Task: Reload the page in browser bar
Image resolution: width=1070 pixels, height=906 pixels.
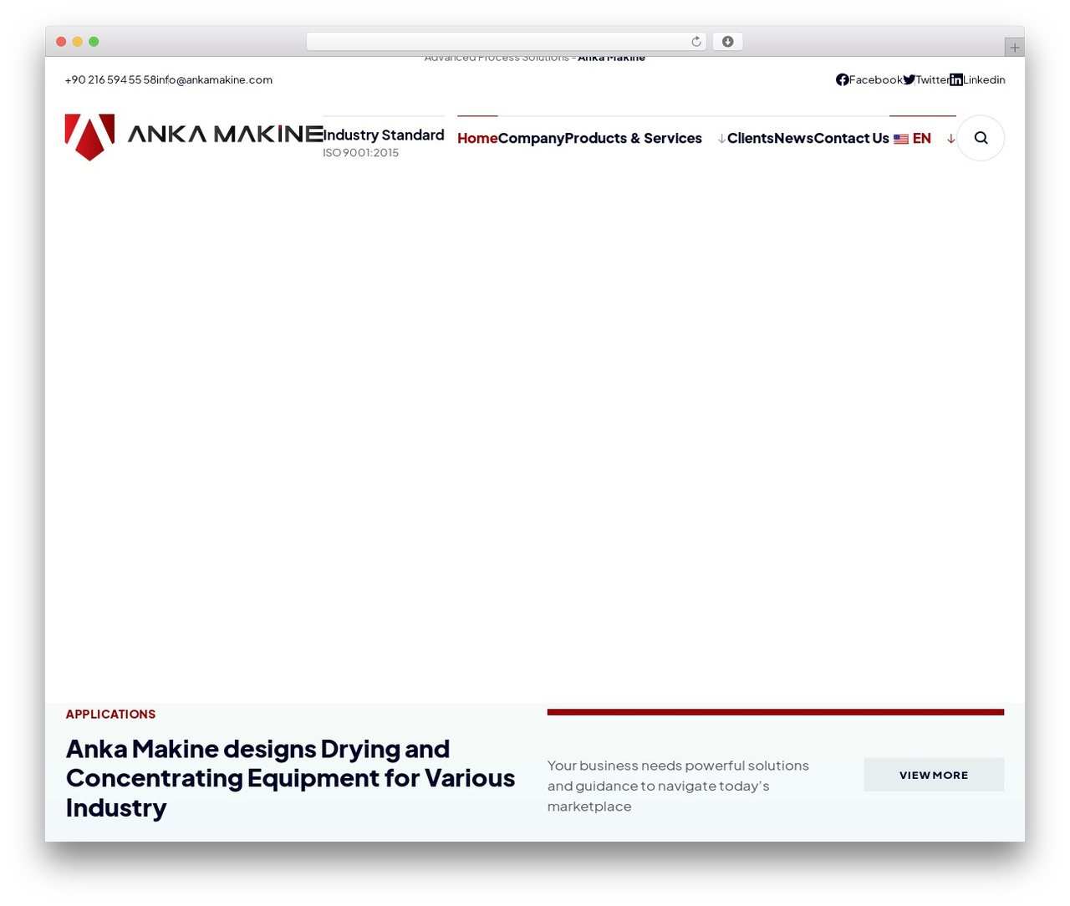Action: tap(695, 42)
